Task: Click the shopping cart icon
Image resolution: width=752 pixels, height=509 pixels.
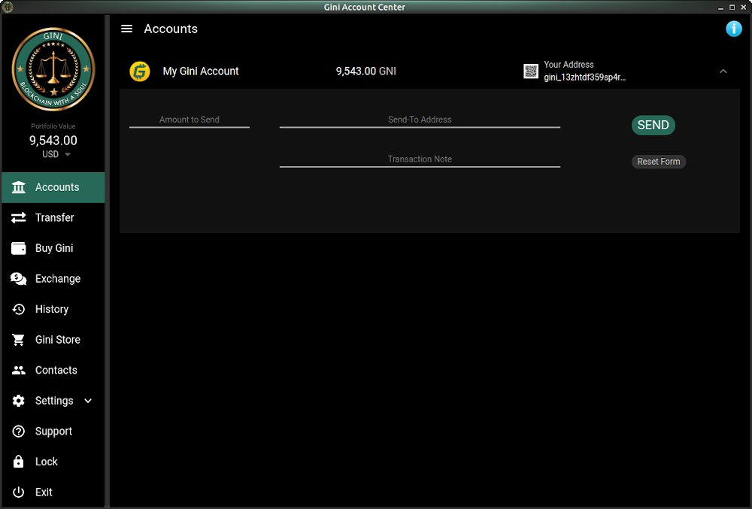Action: [19, 340]
